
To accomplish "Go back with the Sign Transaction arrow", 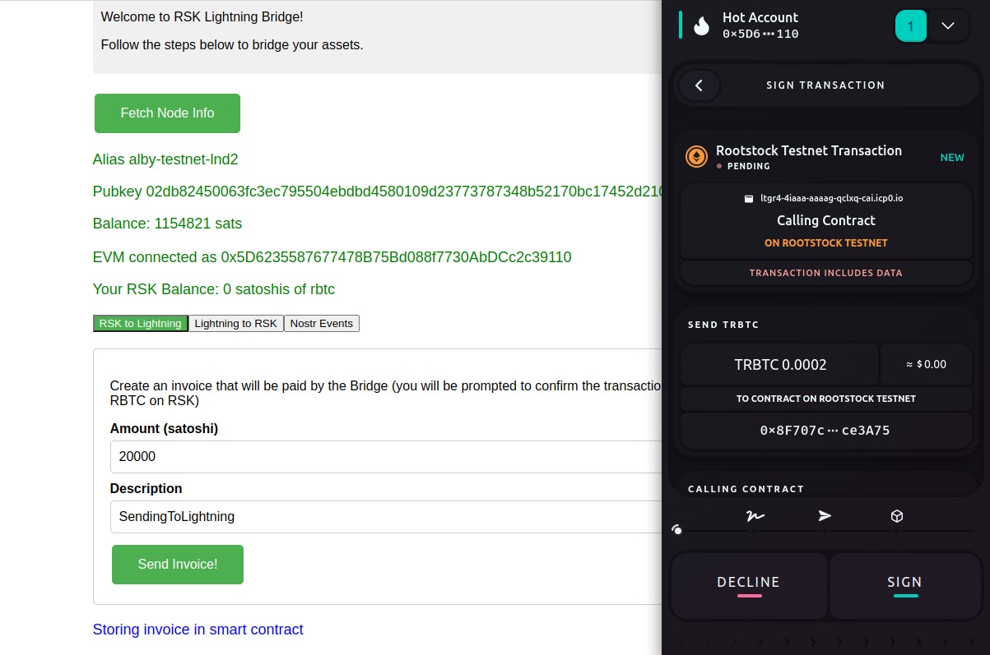I will click(x=700, y=85).
